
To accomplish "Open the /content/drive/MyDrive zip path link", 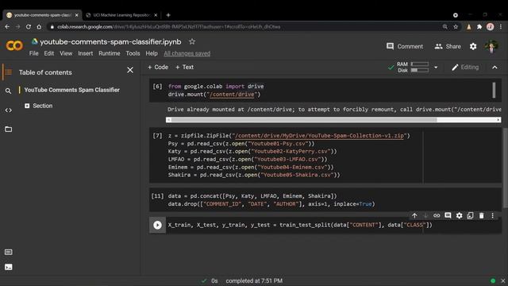I will [x=319, y=136].
